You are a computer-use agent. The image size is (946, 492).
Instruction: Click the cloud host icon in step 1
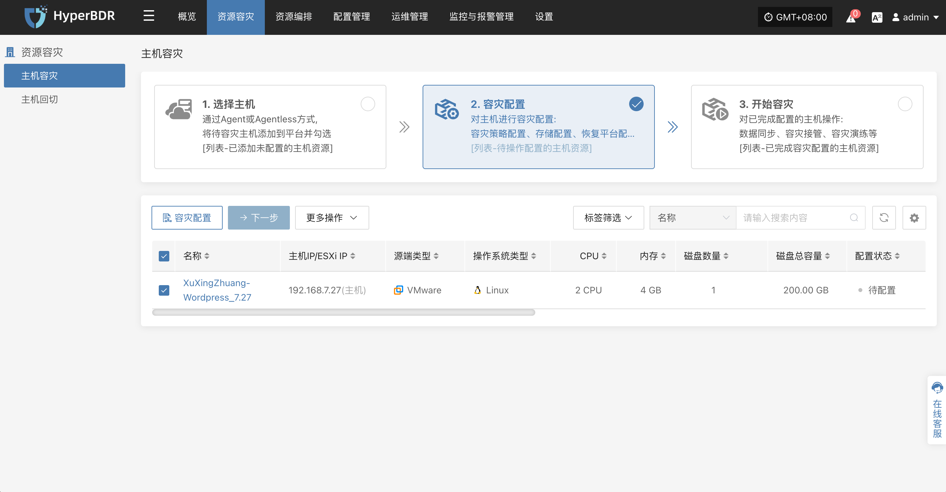pos(179,109)
